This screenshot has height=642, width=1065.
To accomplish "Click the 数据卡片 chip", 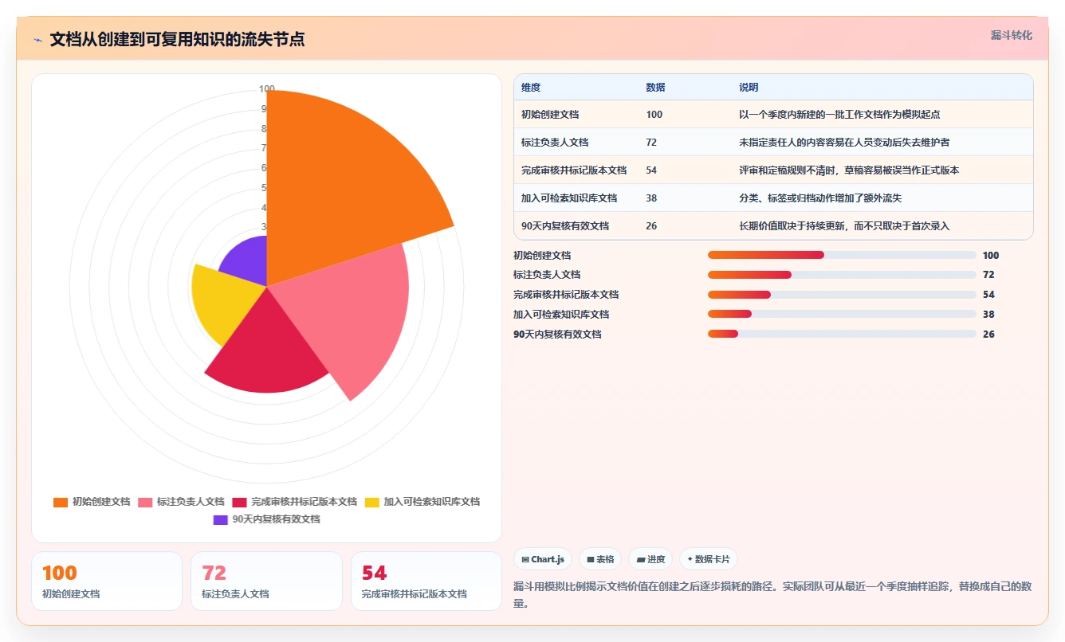I will [708, 559].
